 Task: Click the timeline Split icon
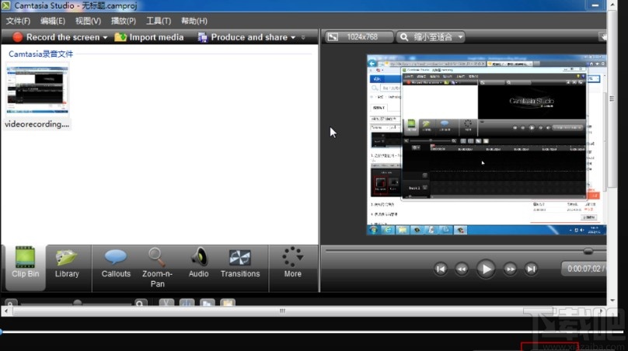point(187,304)
